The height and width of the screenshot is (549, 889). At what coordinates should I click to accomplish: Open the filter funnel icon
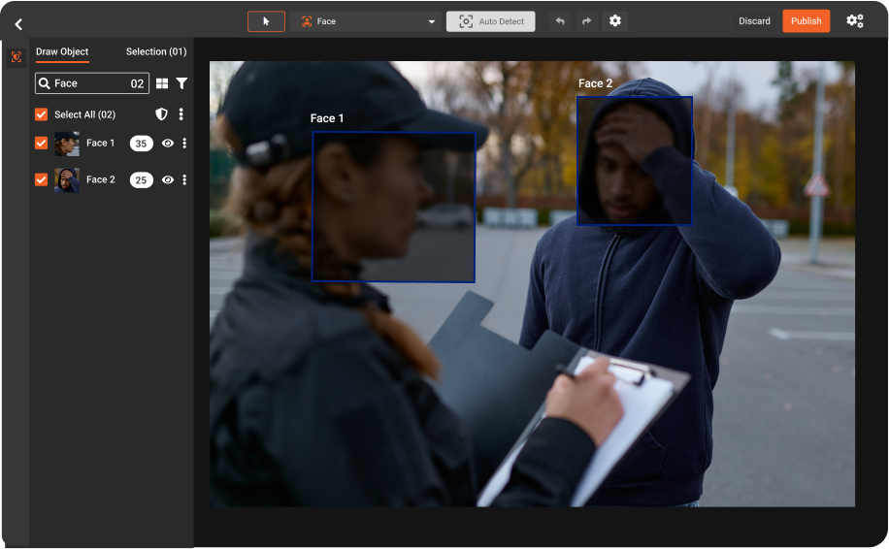(x=181, y=84)
